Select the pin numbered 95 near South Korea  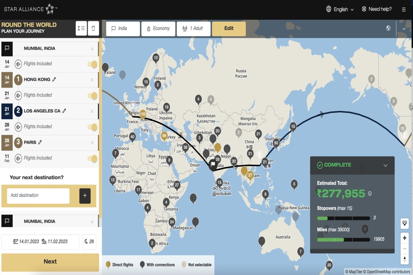point(276,143)
